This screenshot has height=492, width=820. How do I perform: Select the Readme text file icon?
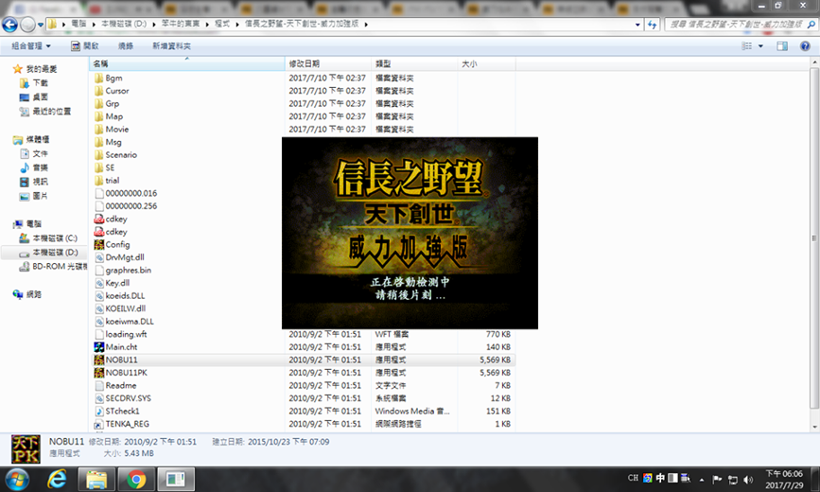click(x=99, y=385)
